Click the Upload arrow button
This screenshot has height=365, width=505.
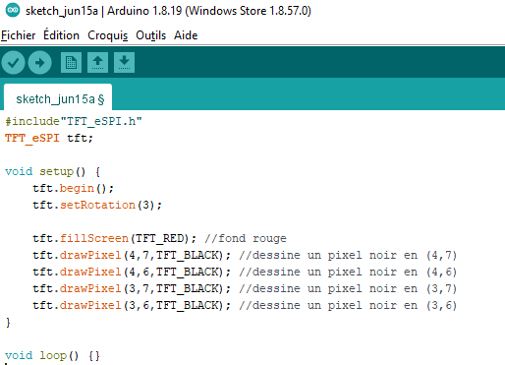(39, 62)
